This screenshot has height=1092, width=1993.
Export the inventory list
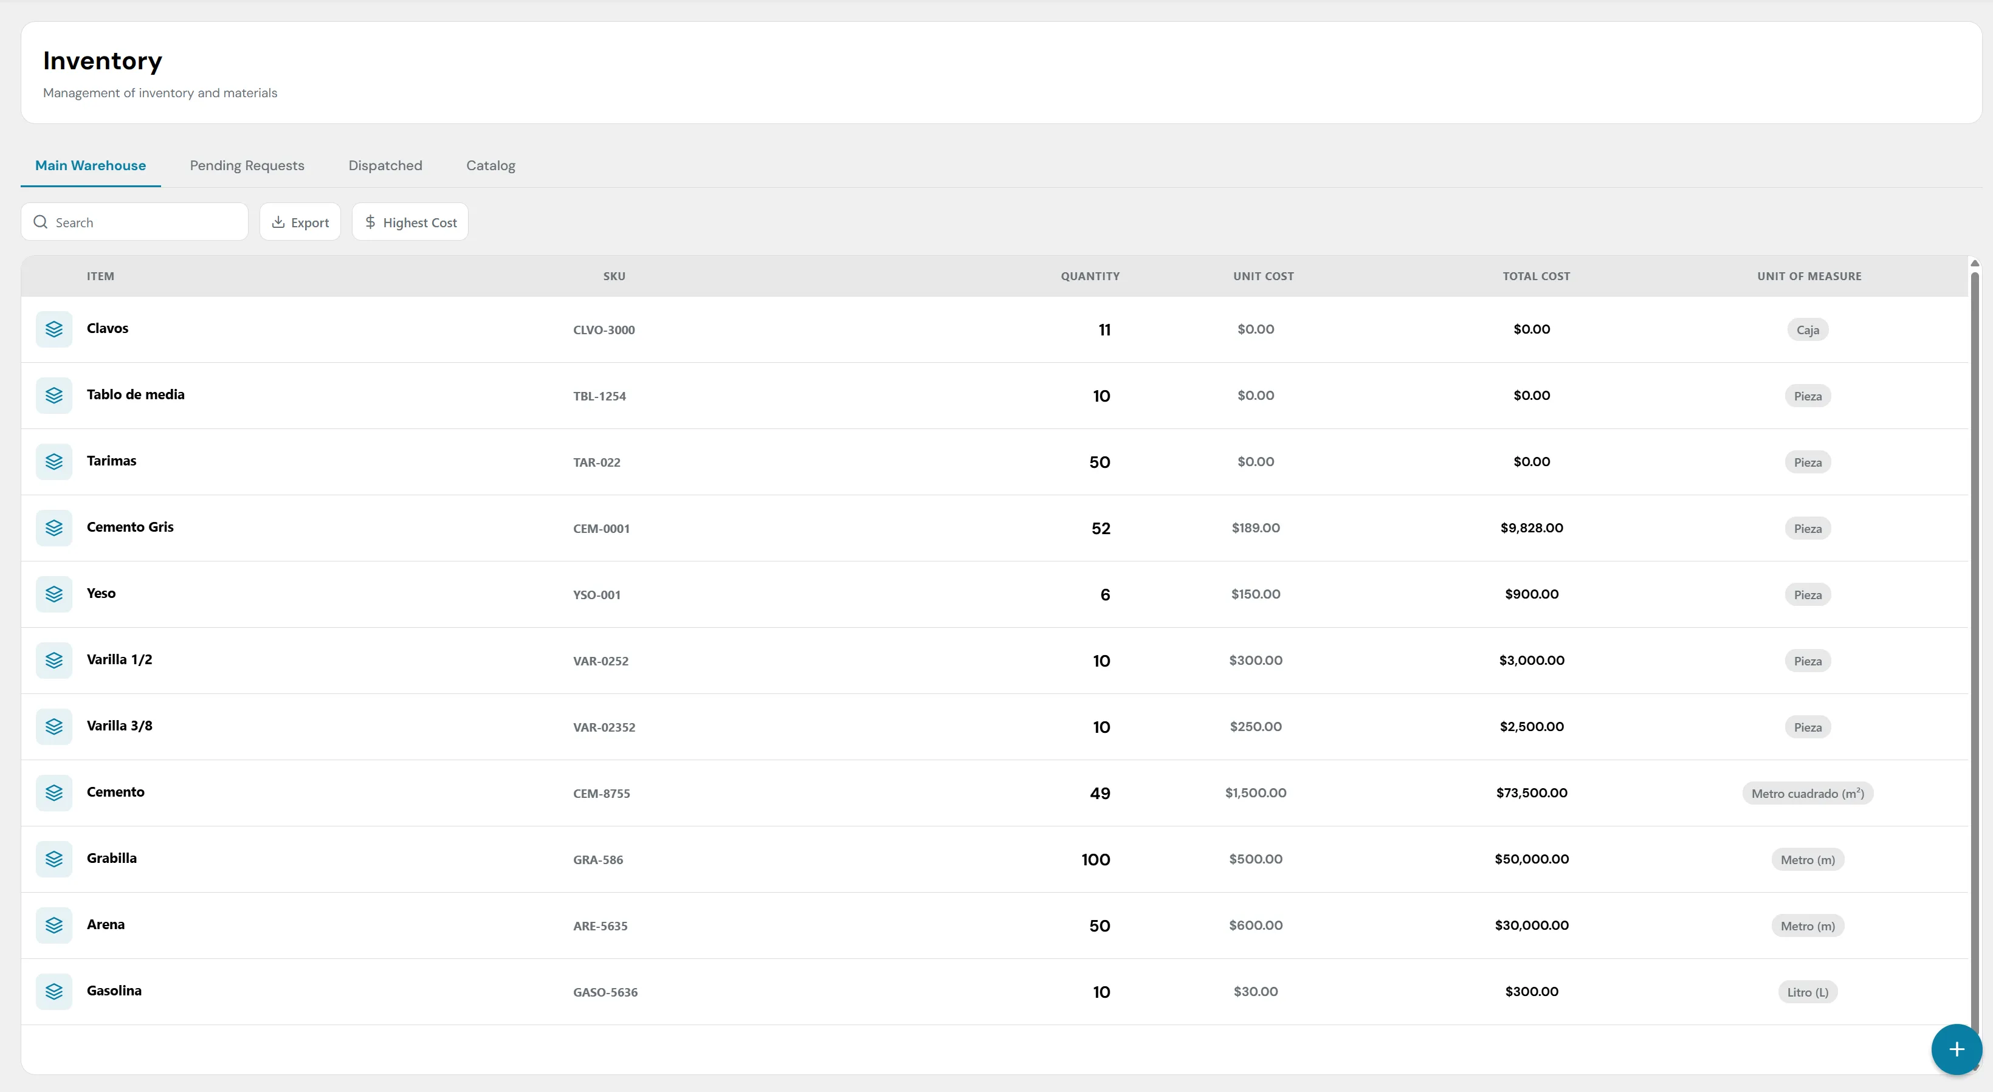(x=300, y=222)
